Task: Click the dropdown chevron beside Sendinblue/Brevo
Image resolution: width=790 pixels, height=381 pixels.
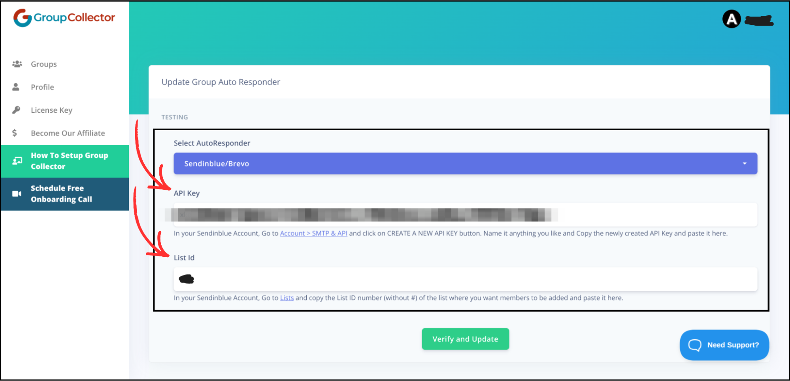Action: [745, 163]
